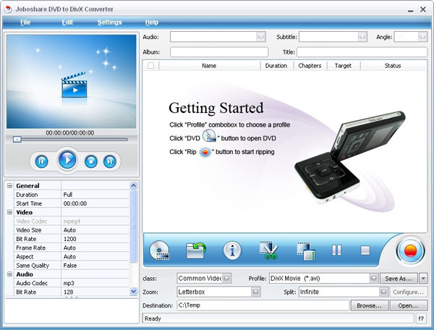Open the Subtitle dropdown
Viewport: 434px width, 330px height.
tap(362, 36)
